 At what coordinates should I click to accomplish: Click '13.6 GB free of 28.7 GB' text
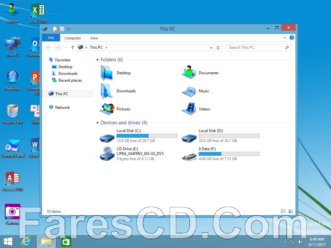136,141
